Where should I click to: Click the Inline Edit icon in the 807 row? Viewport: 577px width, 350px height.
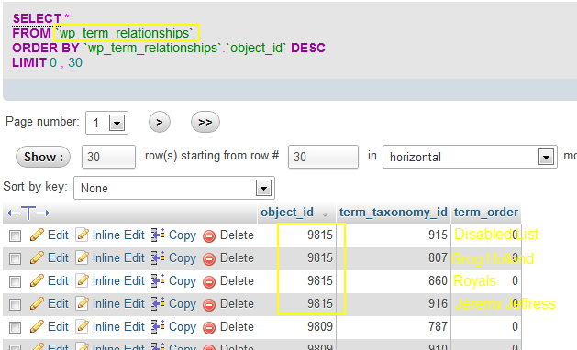point(82,257)
